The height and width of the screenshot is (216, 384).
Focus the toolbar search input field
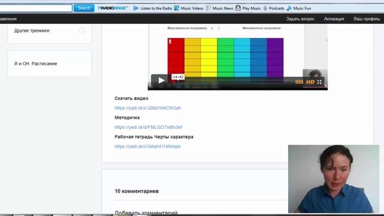pyautogui.click(x=36, y=8)
